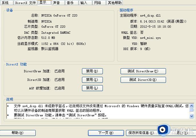196x138 pixels.
Task: Select the 显示 tab
Action: pyautogui.click(x=45, y=2)
